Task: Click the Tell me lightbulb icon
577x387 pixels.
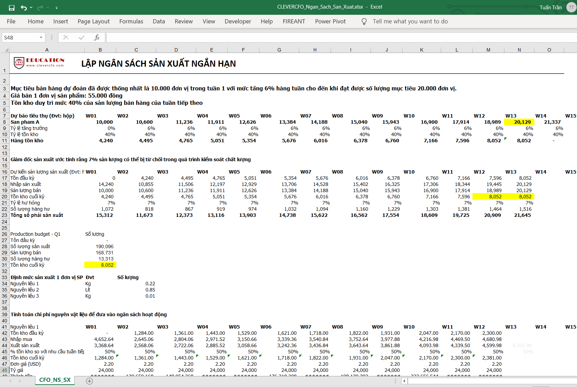Action: [364, 22]
